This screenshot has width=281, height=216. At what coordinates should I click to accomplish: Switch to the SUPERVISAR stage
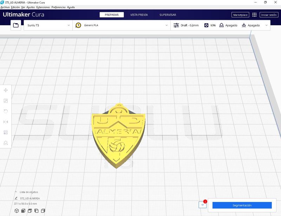pos(168,15)
